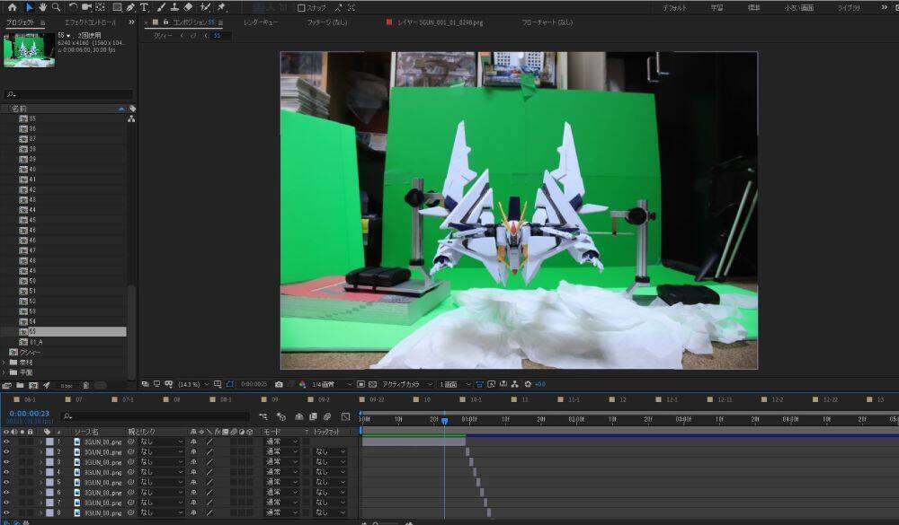This screenshot has width=899, height=525.
Task: Click the delete trash icon in Project panel
Action: 85,385
